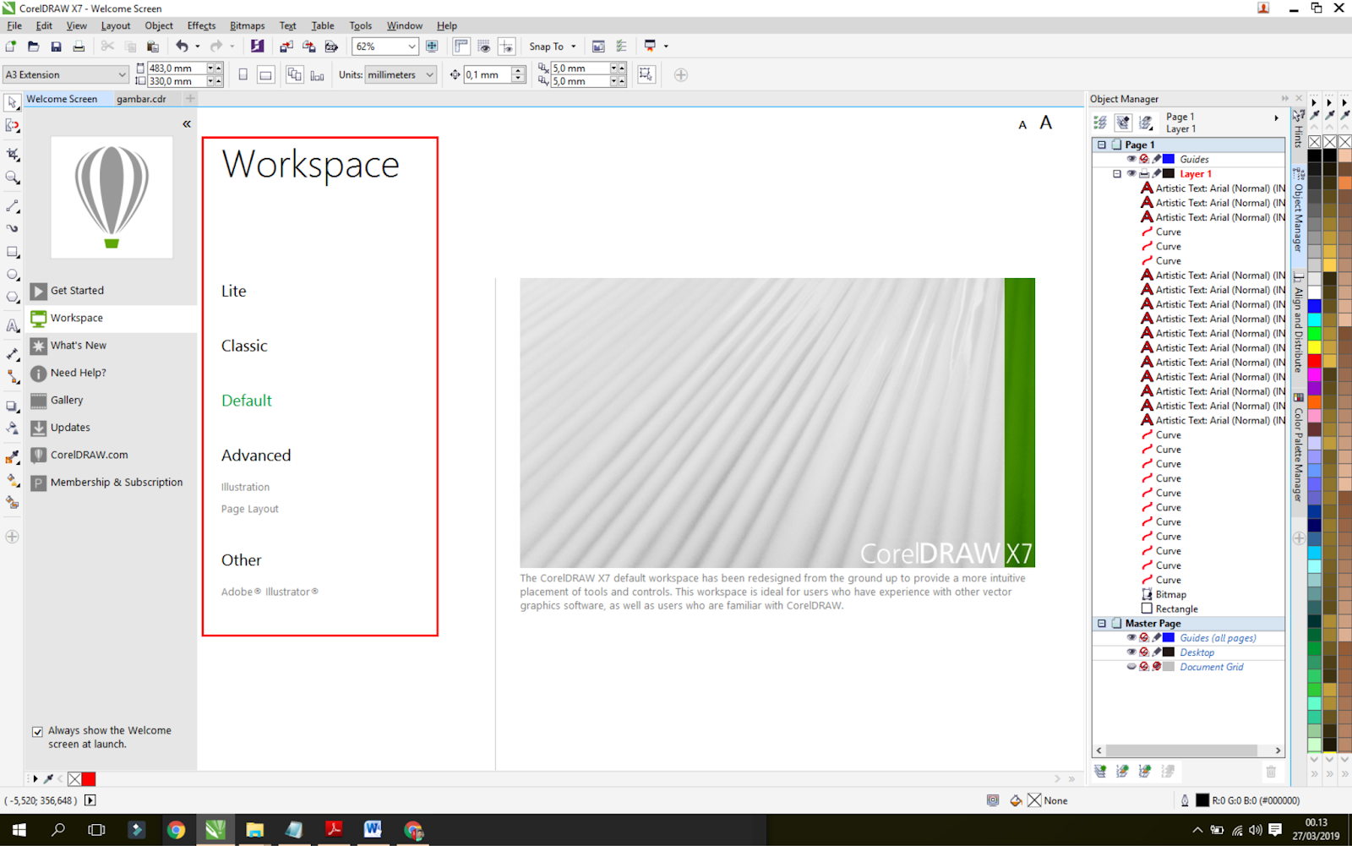Choose the Illustration workspace
This screenshot has height=846, width=1352.
coord(245,487)
